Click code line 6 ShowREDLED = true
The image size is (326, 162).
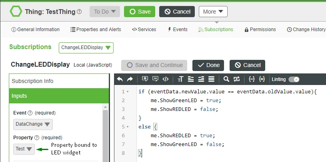(x=183, y=136)
